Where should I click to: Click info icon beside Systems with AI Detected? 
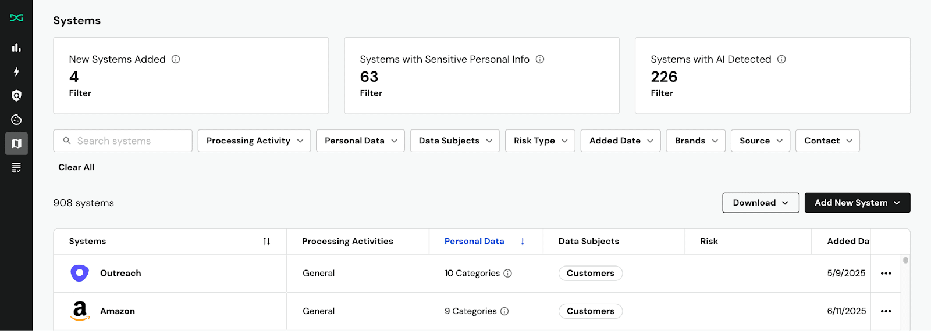(x=781, y=59)
